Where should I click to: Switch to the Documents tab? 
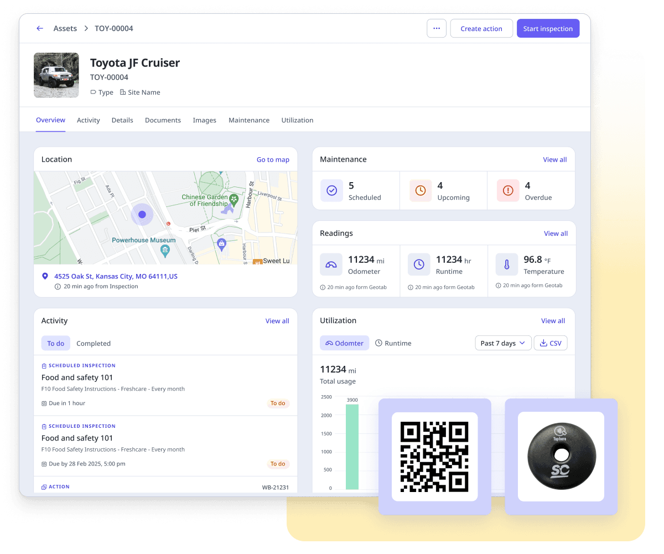[163, 120]
